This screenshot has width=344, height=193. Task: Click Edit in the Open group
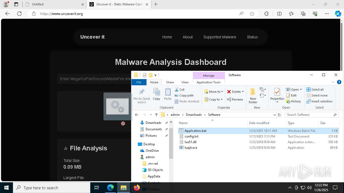pos(291,95)
